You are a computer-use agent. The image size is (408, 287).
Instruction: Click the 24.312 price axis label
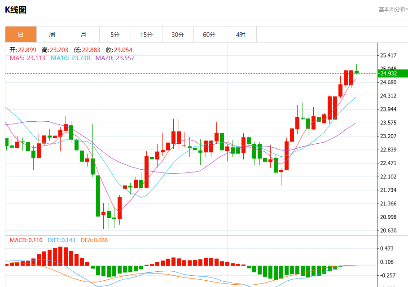(x=388, y=96)
